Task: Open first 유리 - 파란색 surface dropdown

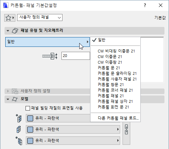Action: [x=58, y=118]
